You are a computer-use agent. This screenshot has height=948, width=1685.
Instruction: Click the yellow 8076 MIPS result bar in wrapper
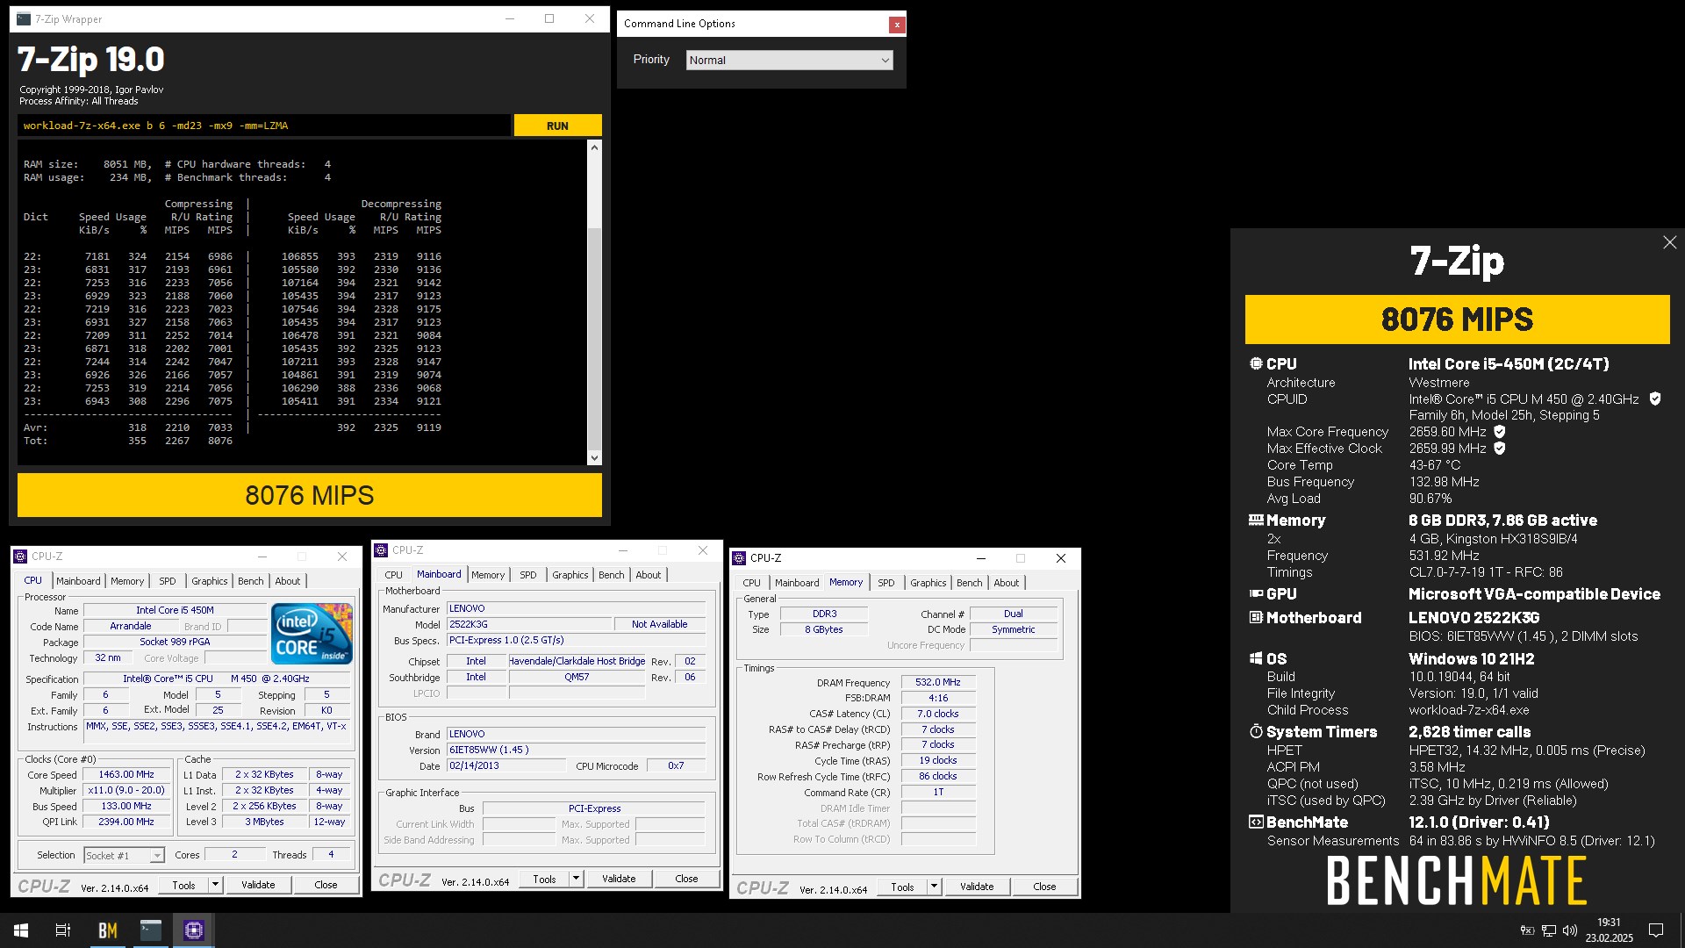(x=310, y=495)
